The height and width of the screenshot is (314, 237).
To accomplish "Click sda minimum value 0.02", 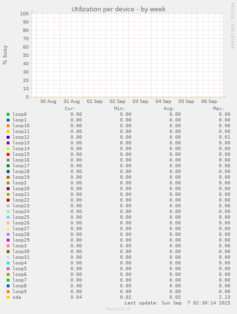I will [125, 297].
